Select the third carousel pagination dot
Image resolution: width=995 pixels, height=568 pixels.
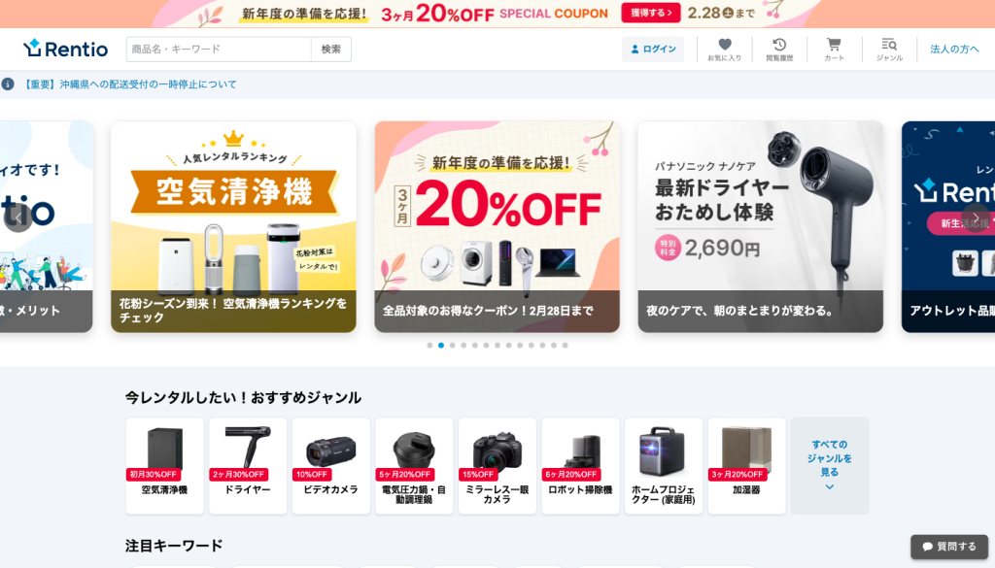click(x=453, y=346)
